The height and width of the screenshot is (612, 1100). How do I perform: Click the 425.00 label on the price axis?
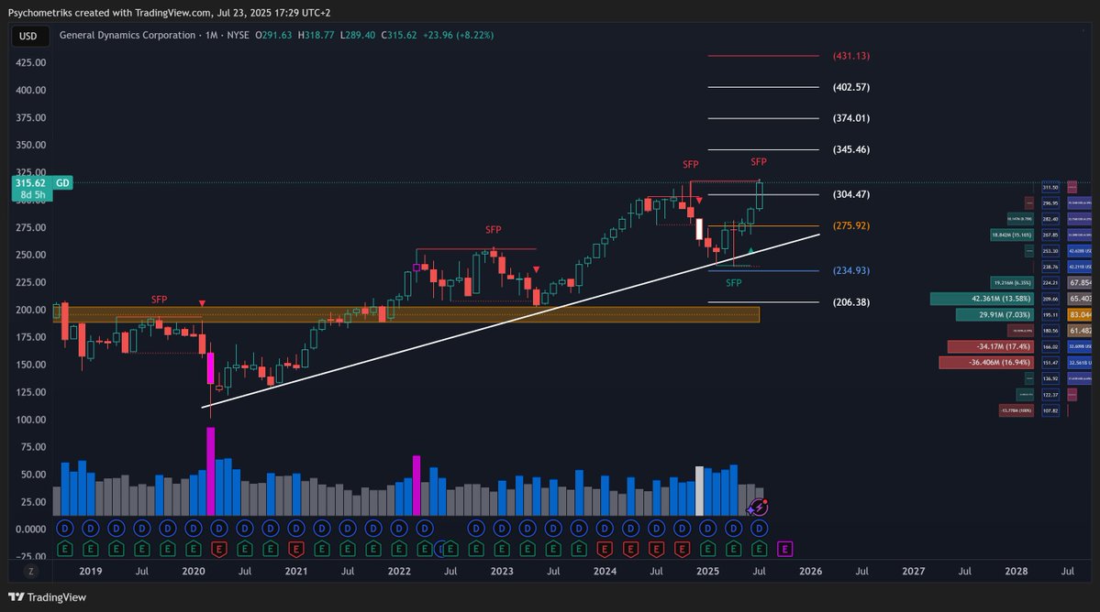pos(31,63)
